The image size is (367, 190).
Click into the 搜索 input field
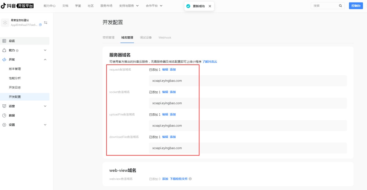pyautogui.click(x=324, y=5)
